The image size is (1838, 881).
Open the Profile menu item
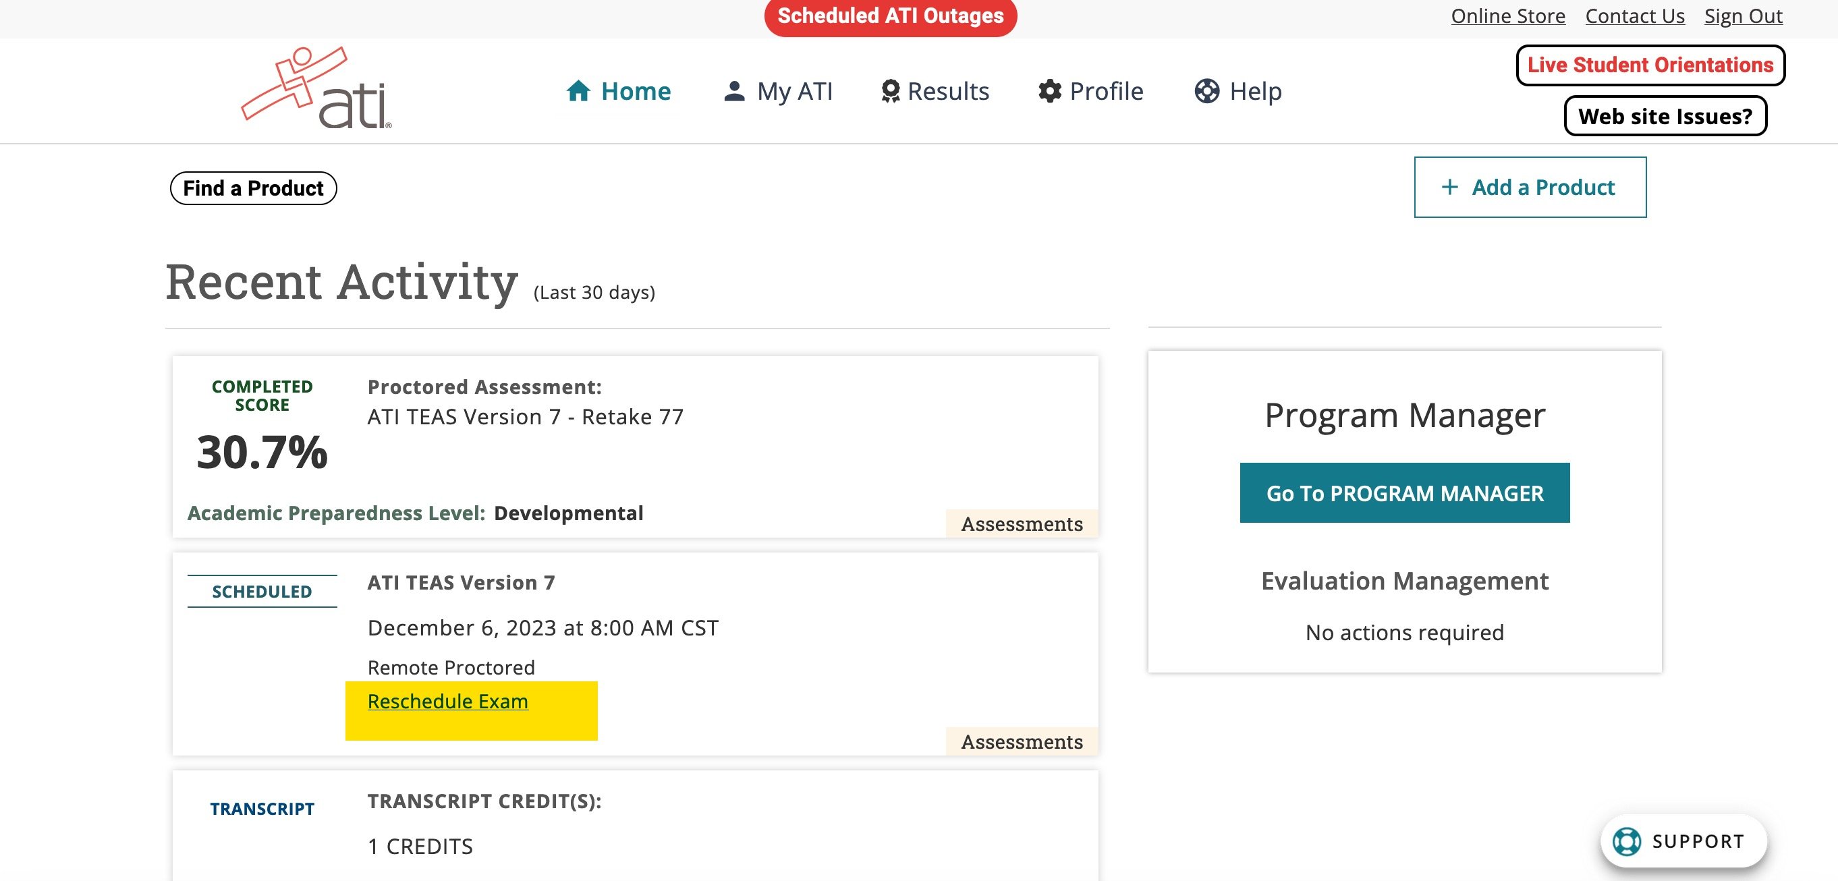pos(1090,91)
